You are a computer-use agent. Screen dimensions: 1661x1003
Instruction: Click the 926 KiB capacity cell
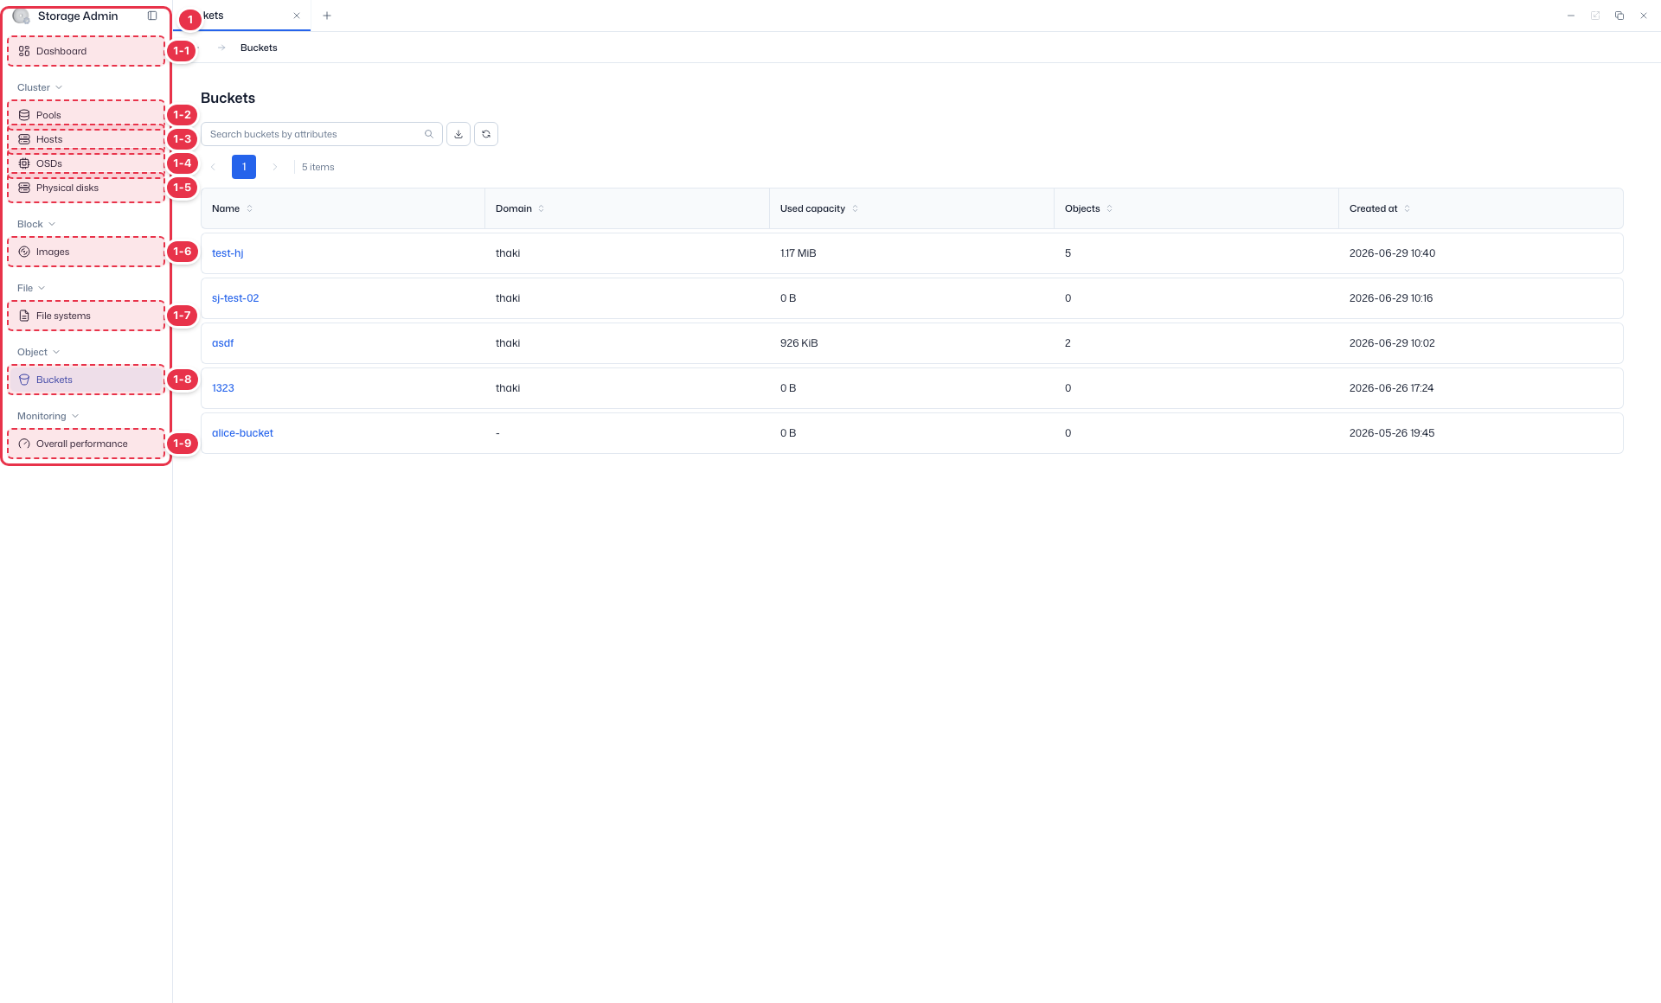point(798,343)
